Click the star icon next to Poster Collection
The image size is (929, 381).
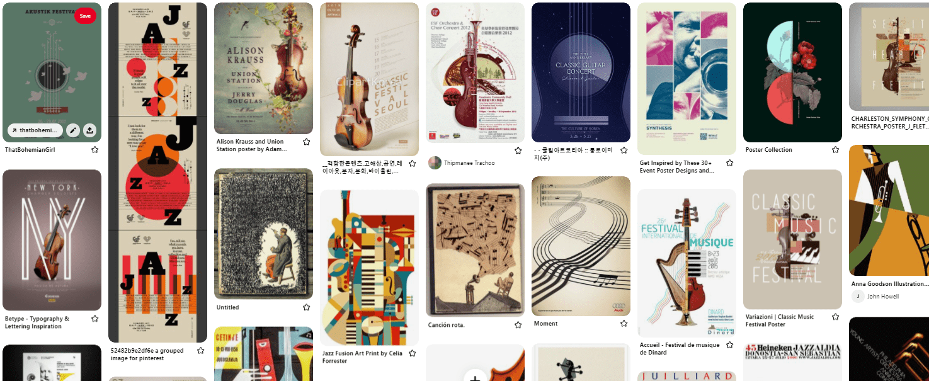coord(835,150)
